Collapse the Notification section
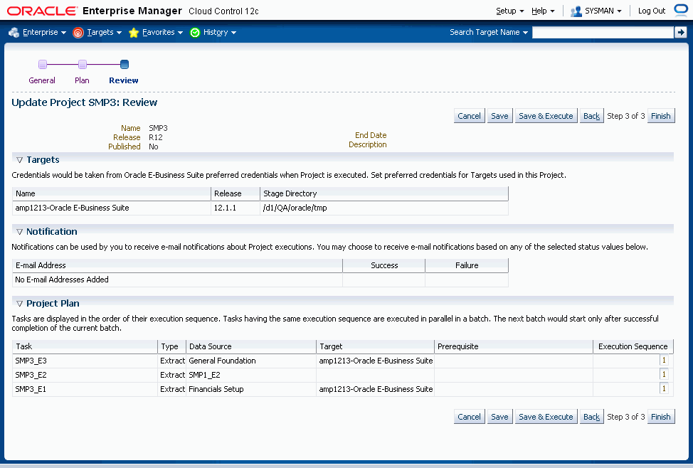This screenshot has height=468, width=693. [x=19, y=232]
